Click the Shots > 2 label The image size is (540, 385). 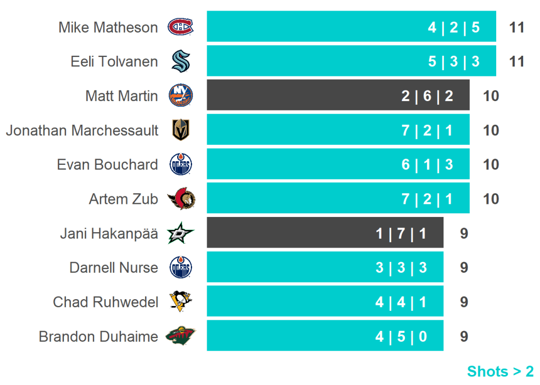[500, 371]
